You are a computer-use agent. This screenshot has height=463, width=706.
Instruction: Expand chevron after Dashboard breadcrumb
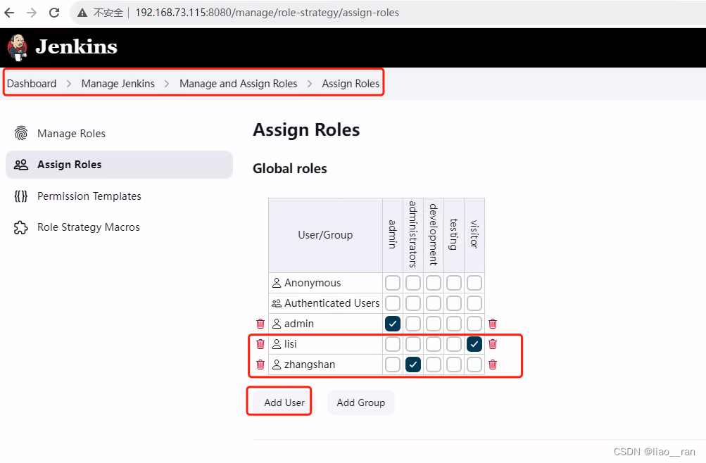(69, 84)
